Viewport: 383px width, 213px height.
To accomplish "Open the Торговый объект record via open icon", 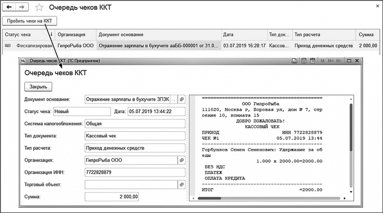I will [x=181, y=184].
